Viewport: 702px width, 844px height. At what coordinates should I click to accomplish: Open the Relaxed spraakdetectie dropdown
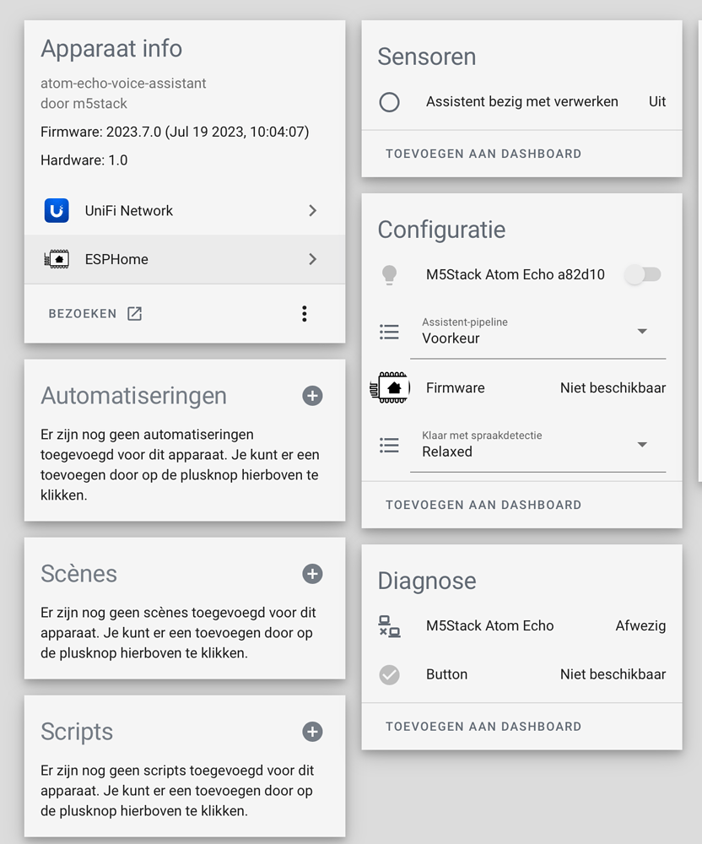(x=643, y=445)
